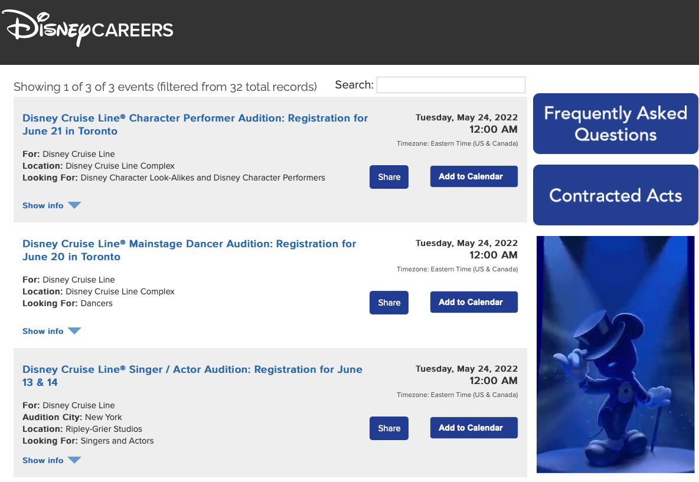This screenshot has width=699, height=482.
Task: Click the Mickey Mouse spotlight image
Action: click(x=615, y=355)
